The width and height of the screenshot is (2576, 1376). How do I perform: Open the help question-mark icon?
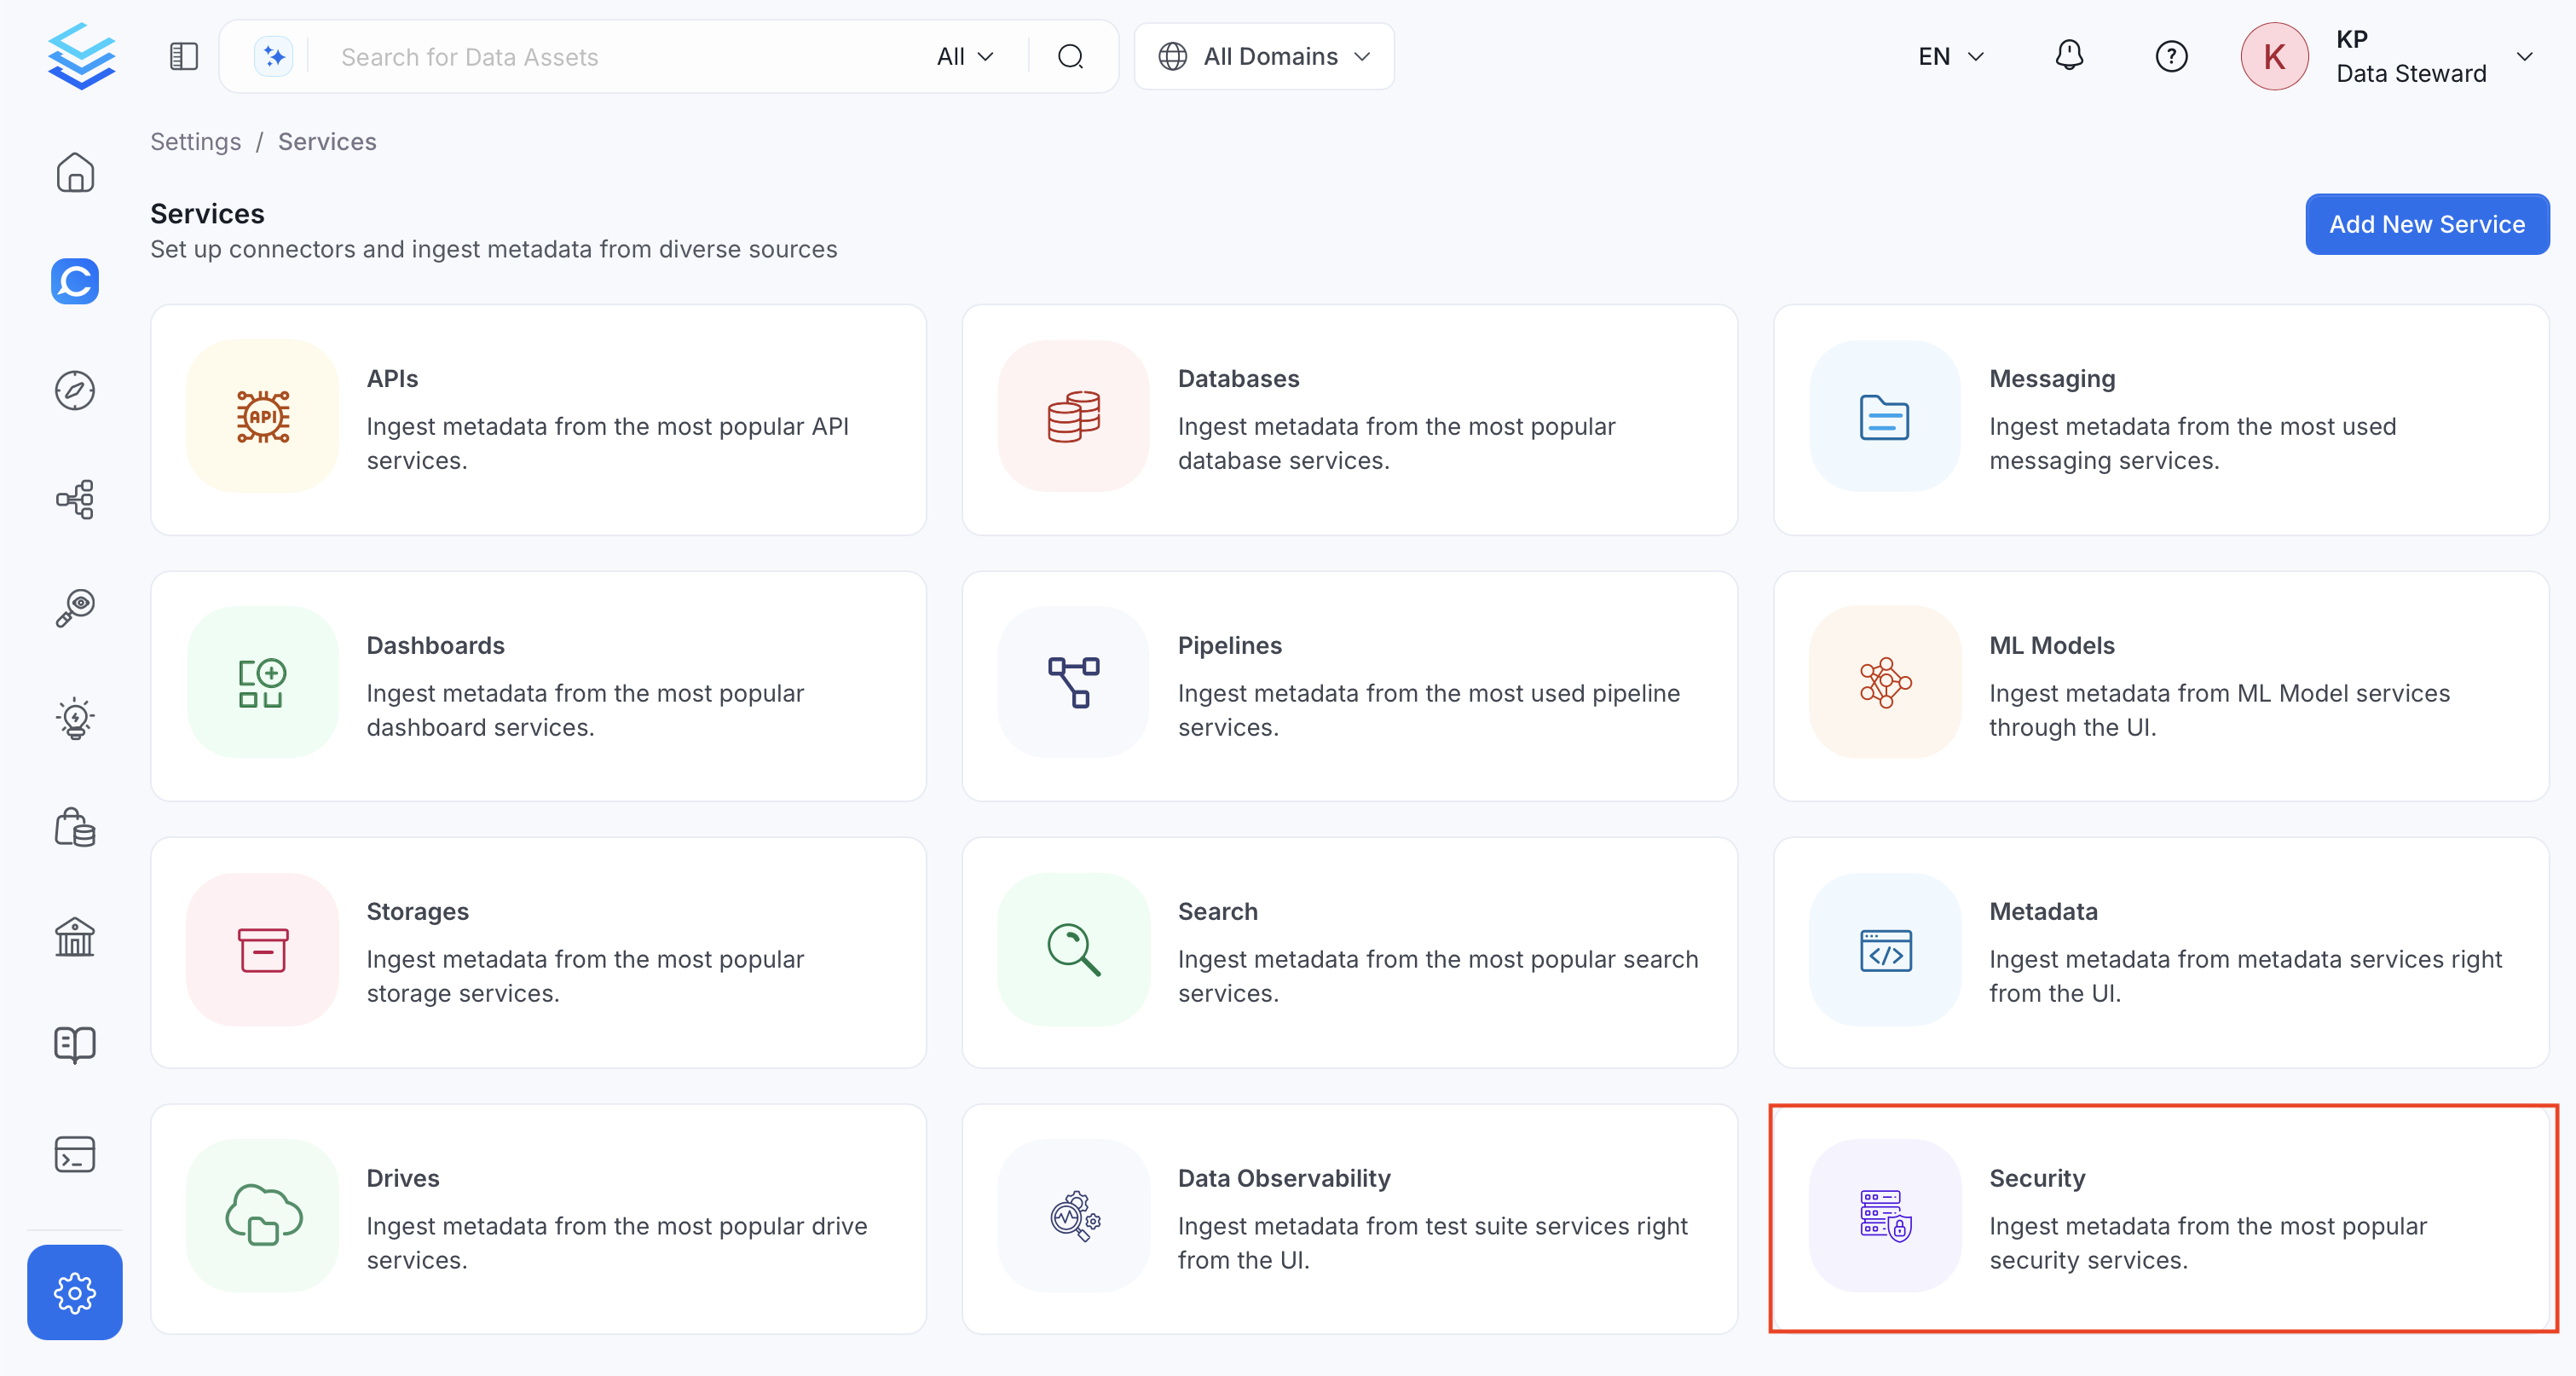coord(2171,56)
